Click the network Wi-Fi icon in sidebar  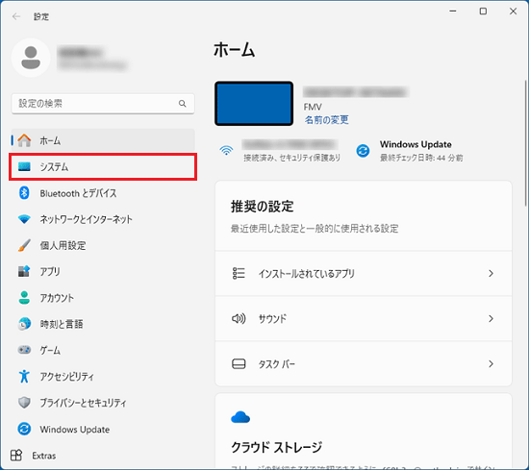[24, 219]
